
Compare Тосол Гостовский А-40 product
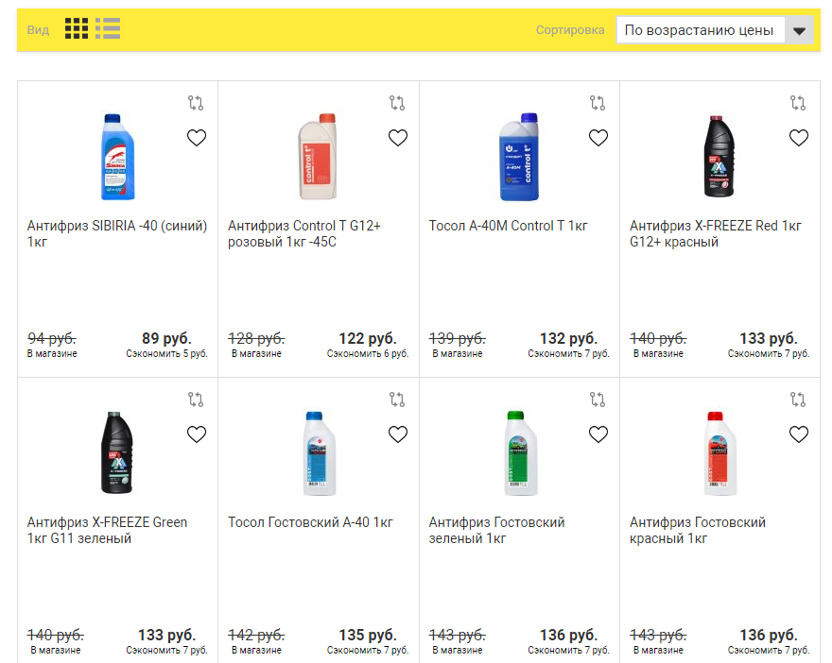click(x=397, y=399)
